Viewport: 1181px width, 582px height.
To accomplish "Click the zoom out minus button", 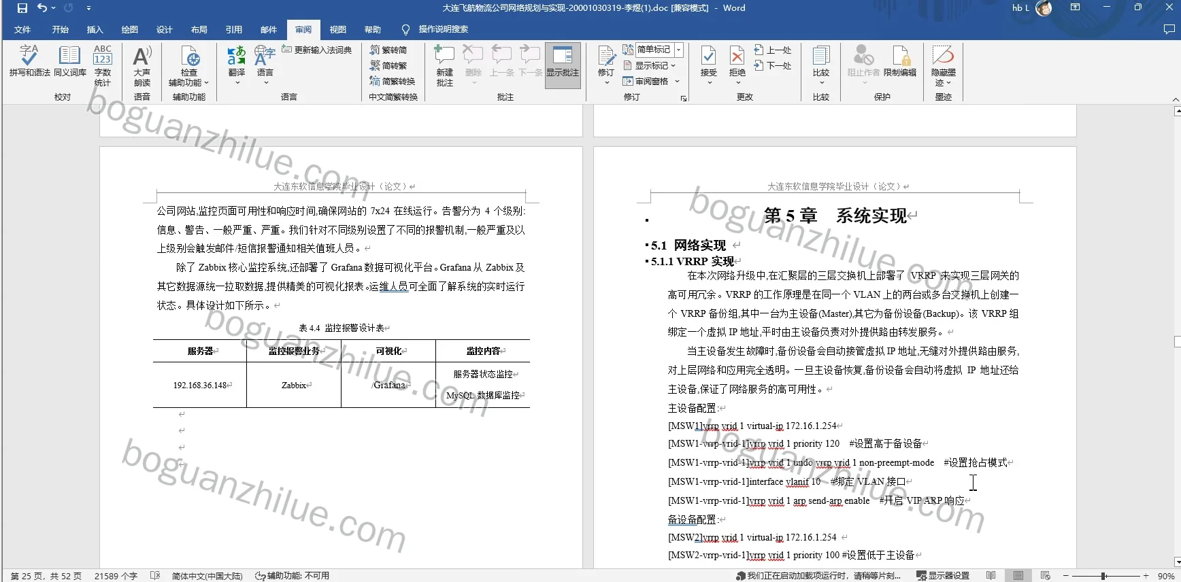I will (x=1066, y=576).
